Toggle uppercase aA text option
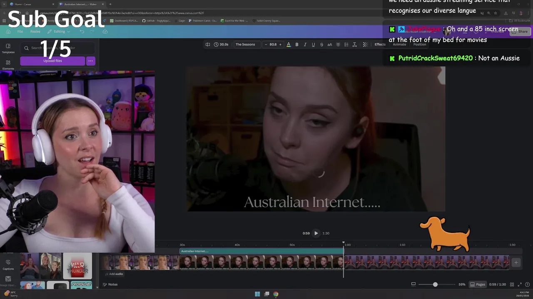The width and height of the screenshot is (533, 299). (x=330, y=44)
